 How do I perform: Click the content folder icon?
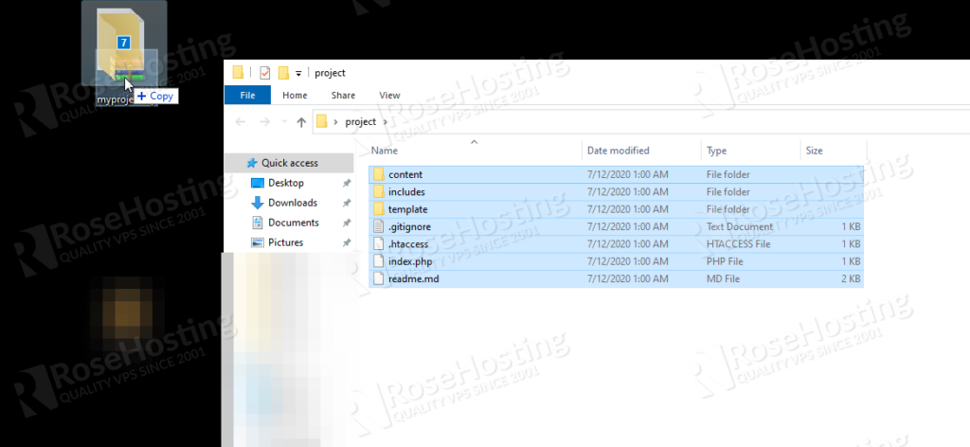coord(379,174)
